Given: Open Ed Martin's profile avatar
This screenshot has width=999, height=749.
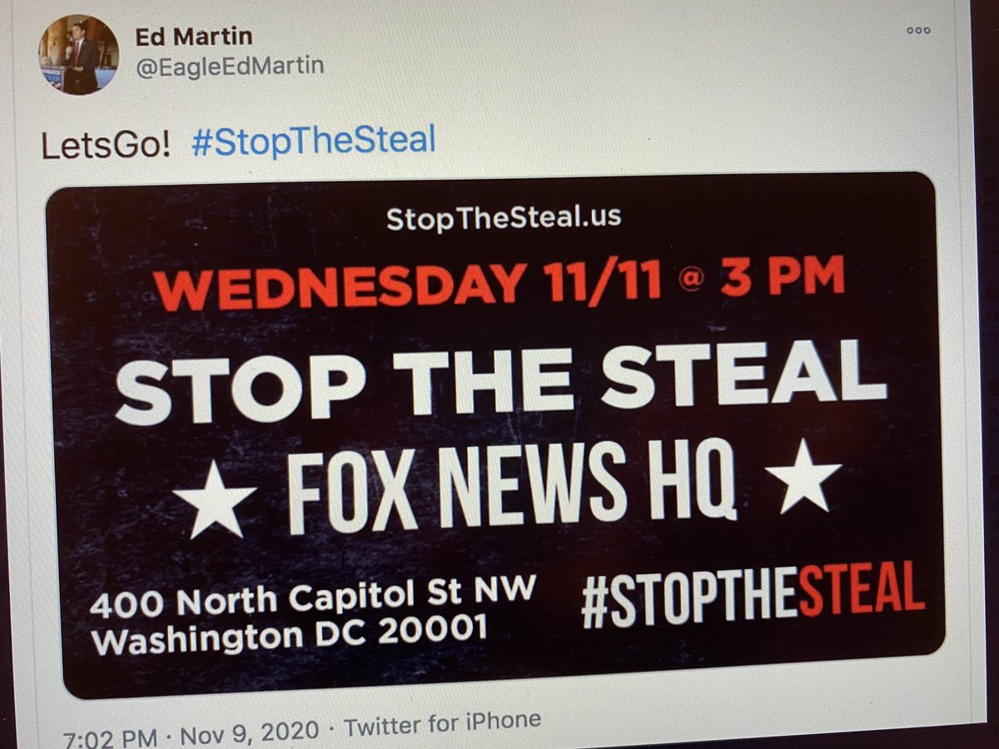Looking at the screenshot, I should point(81,54).
